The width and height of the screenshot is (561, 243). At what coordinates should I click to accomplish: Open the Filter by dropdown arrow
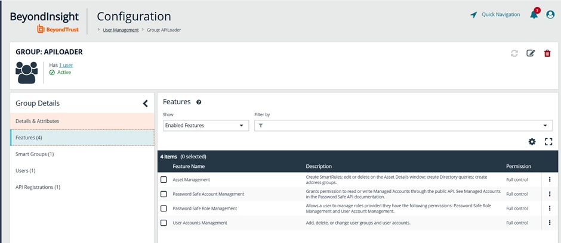tap(545, 126)
